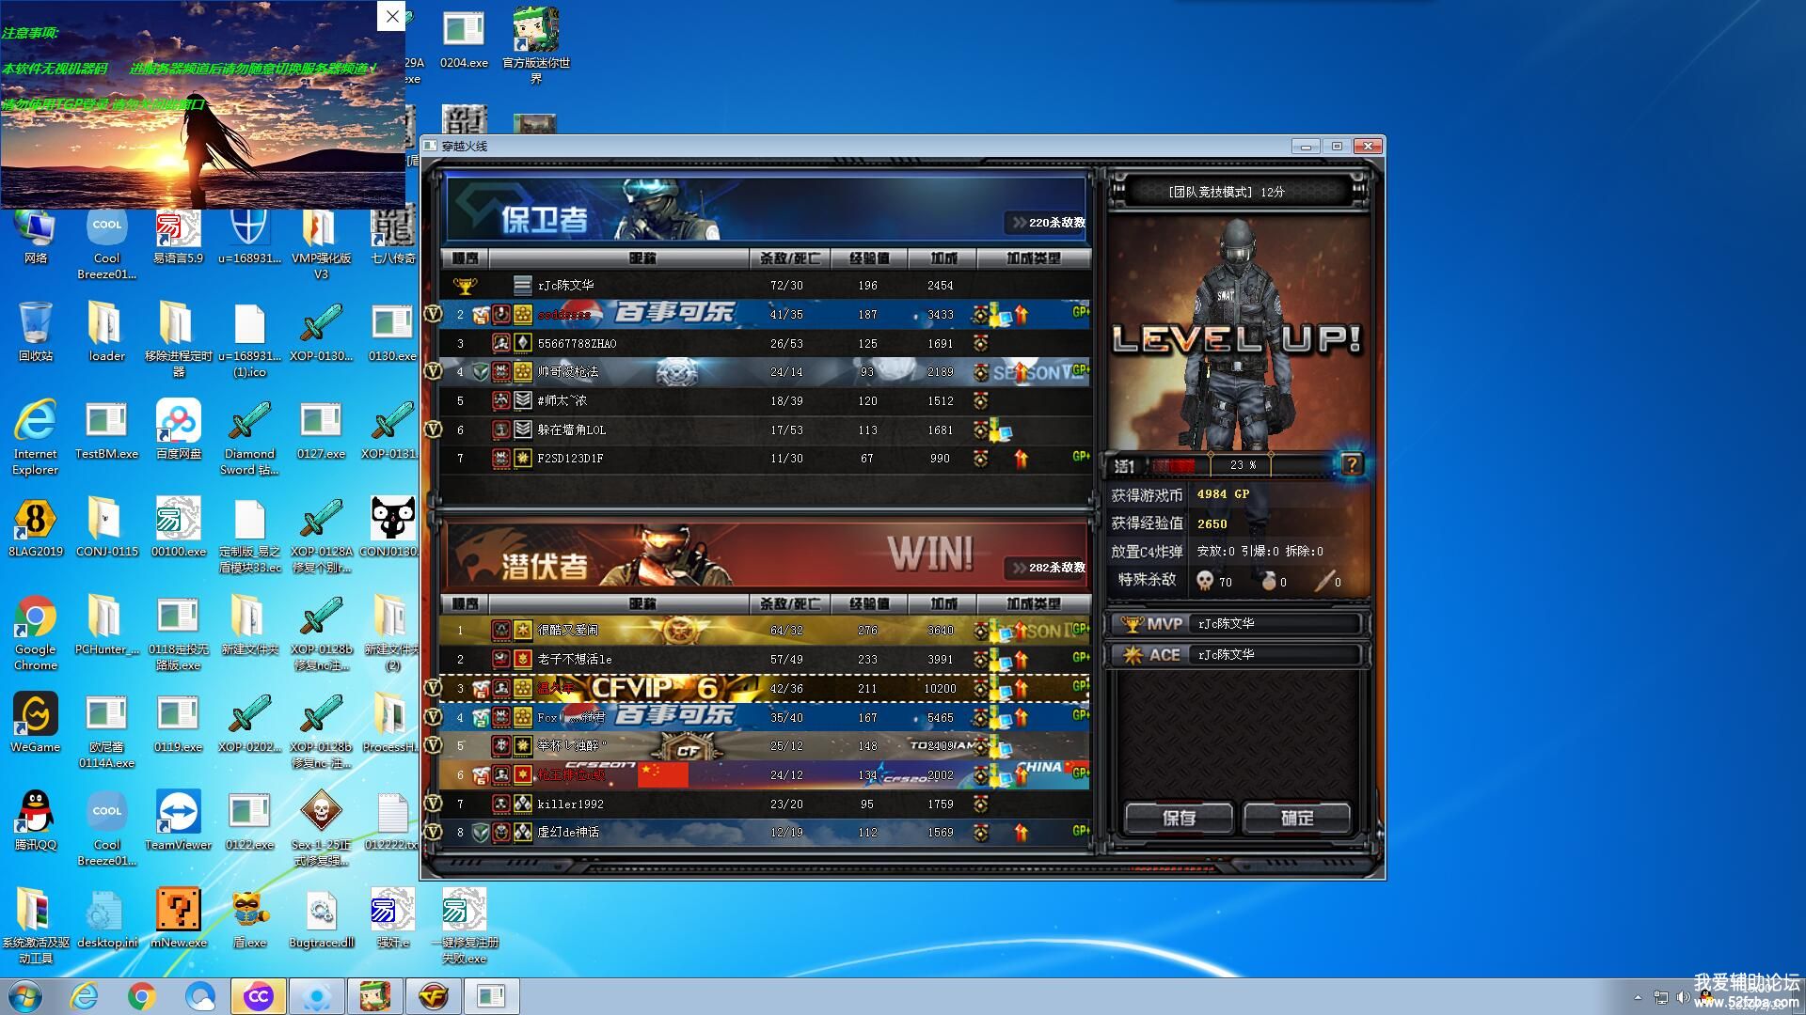Click the CrossFire CF taskbar icon
This screenshot has height=1015, width=1806.
point(434,996)
